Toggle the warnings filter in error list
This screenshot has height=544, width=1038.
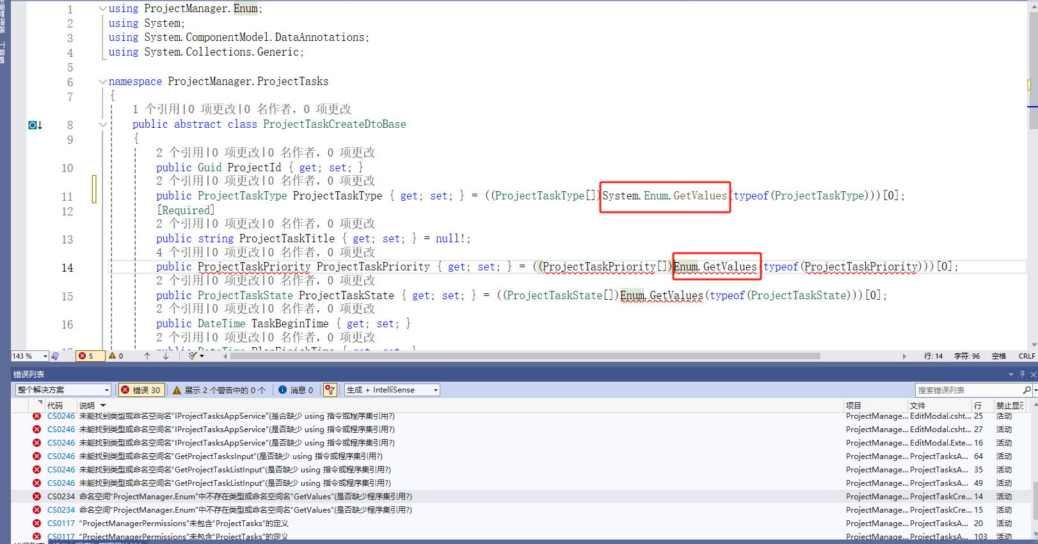[218, 390]
